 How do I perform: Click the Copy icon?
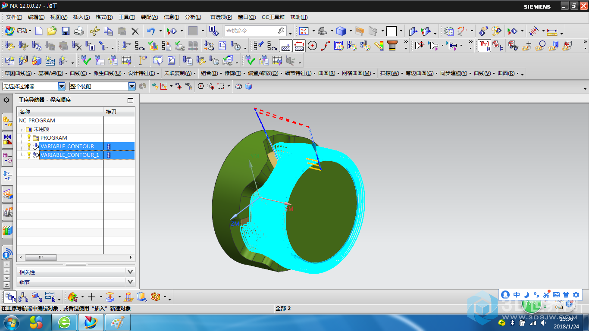point(108,31)
